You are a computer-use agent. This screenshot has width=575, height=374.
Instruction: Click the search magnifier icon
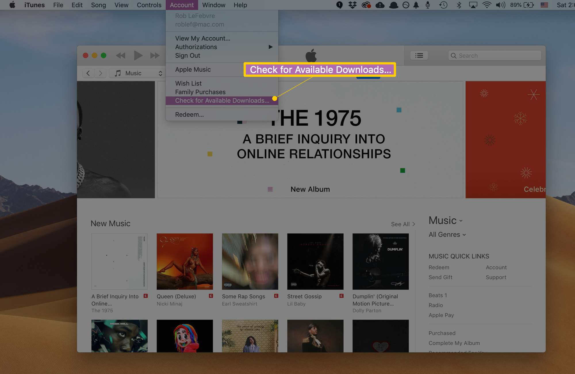coord(453,56)
